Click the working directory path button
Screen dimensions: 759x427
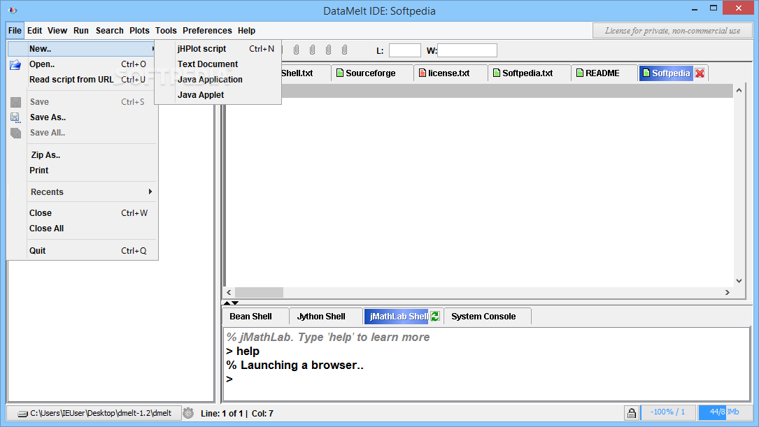[94, 413]
